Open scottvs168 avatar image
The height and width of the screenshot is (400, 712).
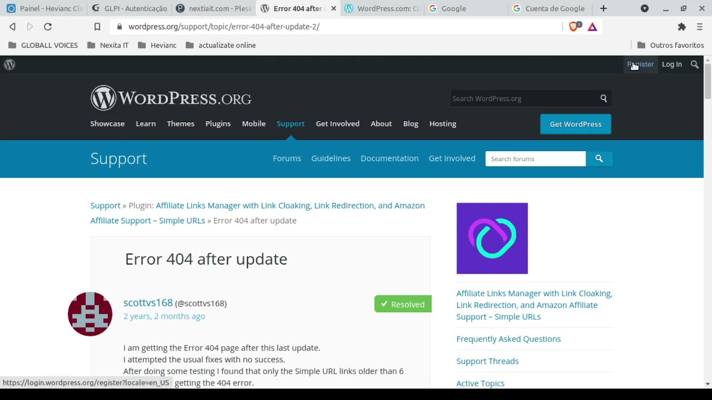click(x=90, y=314)
